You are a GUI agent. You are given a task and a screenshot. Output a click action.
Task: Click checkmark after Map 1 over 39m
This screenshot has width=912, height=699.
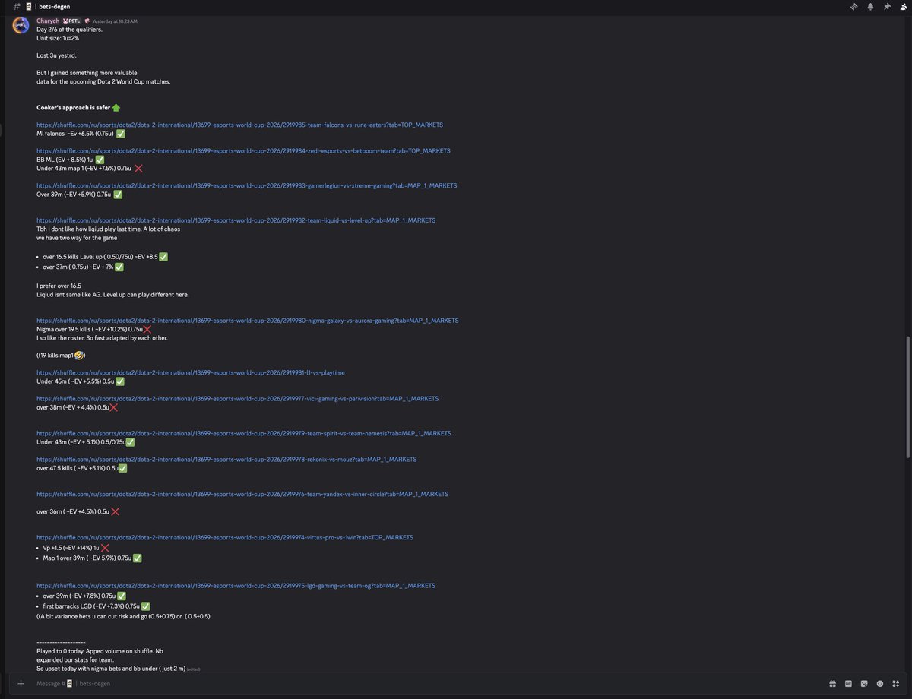(x=137, y=558)
